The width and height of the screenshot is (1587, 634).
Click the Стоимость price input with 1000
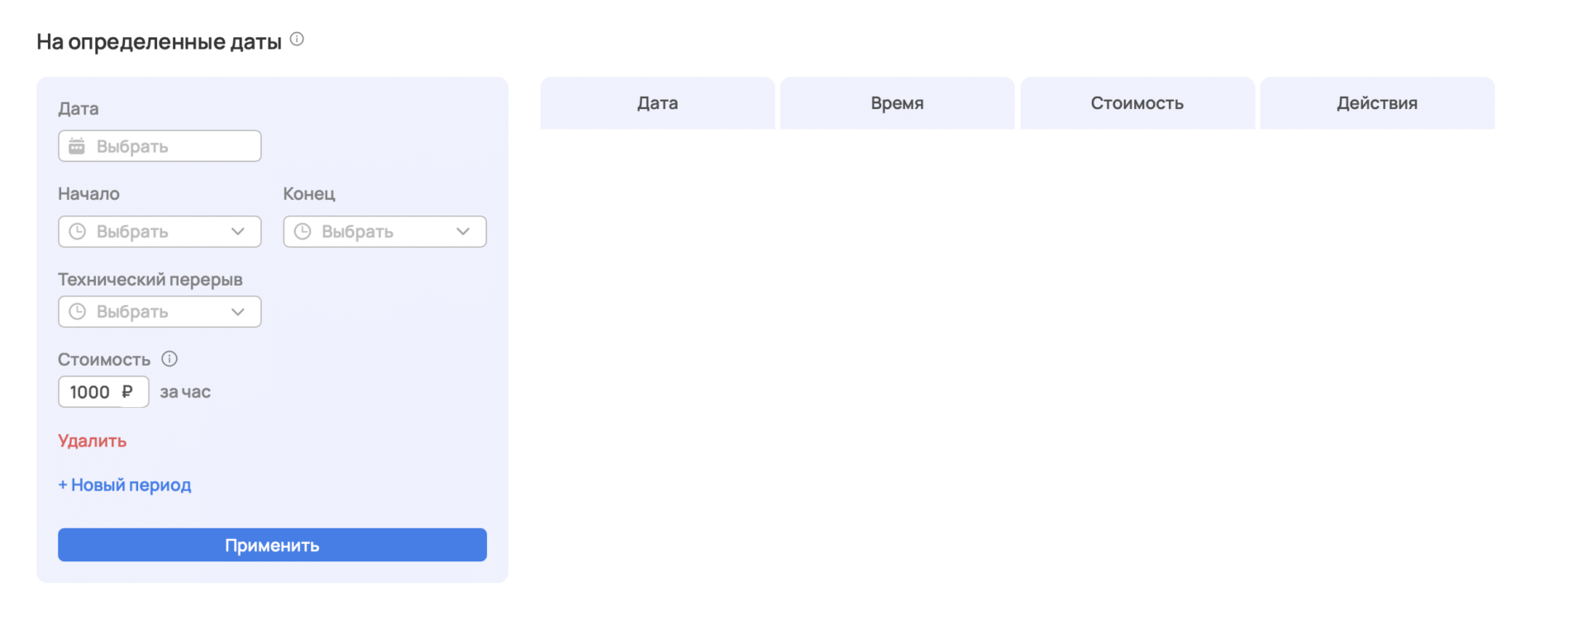91,392
